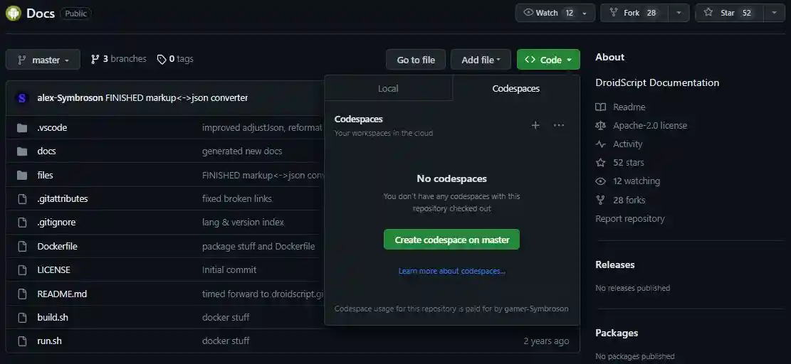
Task: Click the plus icon to create codespace
Action: point(535,125)
